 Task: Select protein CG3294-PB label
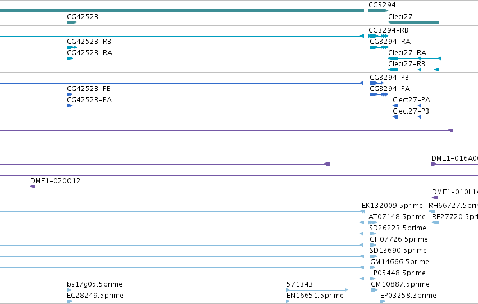pyautogui.click(x=389, y=78)
